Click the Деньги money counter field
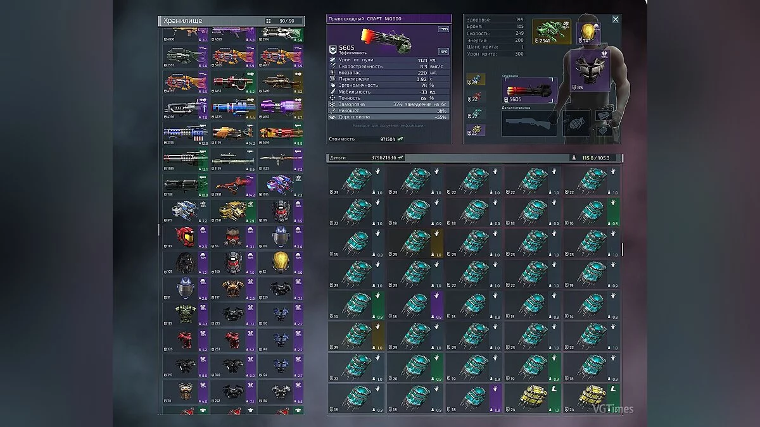This screenshot has height=427, width=760. tap(366, 158)
